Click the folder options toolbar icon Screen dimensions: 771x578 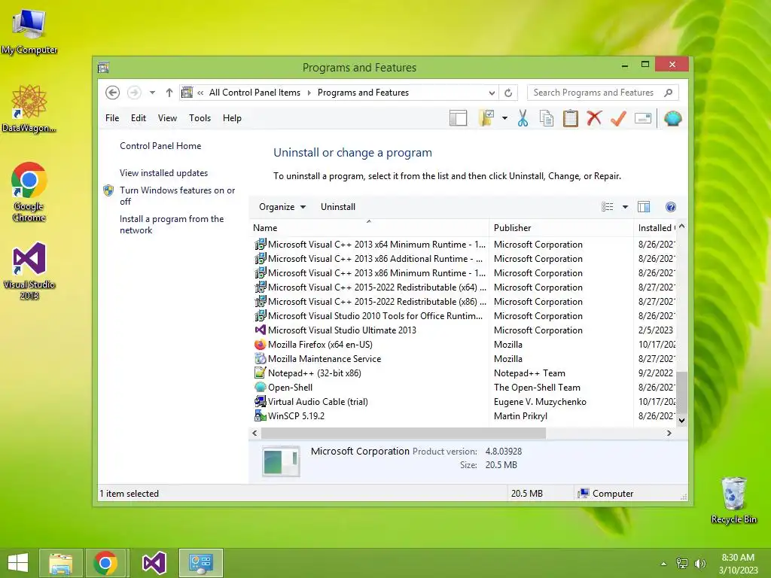pos(486,118)
